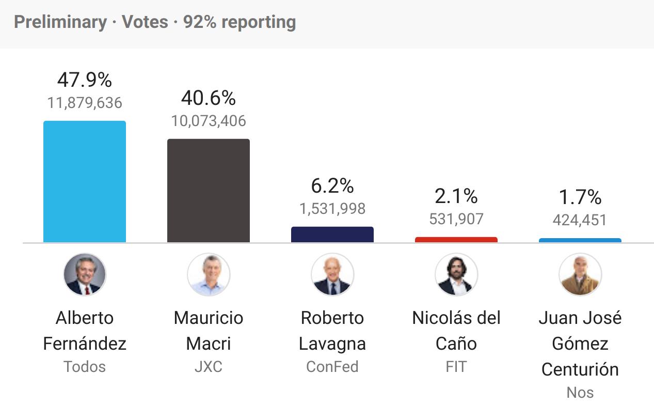Click Nicolás del Caño's profile photo
This screenshot has width=654, height=405.
(x=456, y=274)
